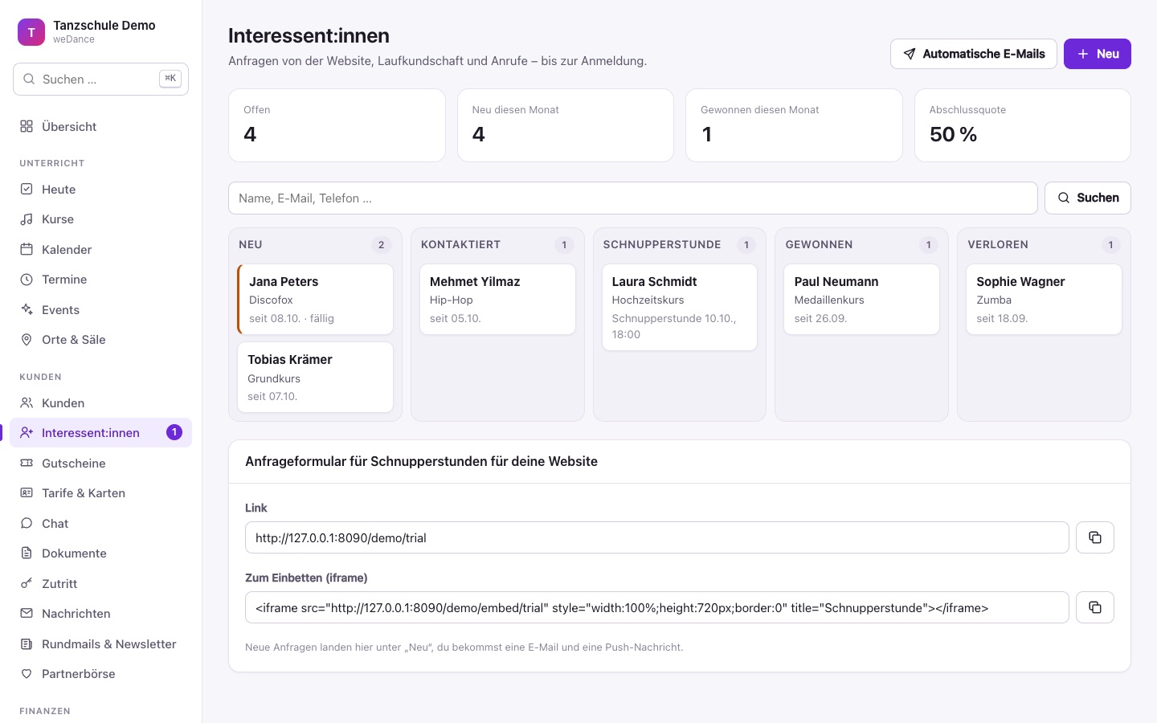Open Laura Schmidt Hochzeitskurs card
The width and height of the screenshot is (1157, 723).
(680, 307)
